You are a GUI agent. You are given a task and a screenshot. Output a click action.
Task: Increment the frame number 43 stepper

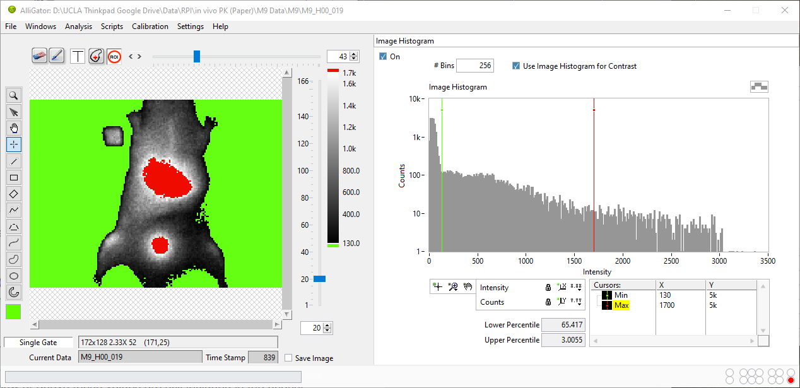click(354, 54)
